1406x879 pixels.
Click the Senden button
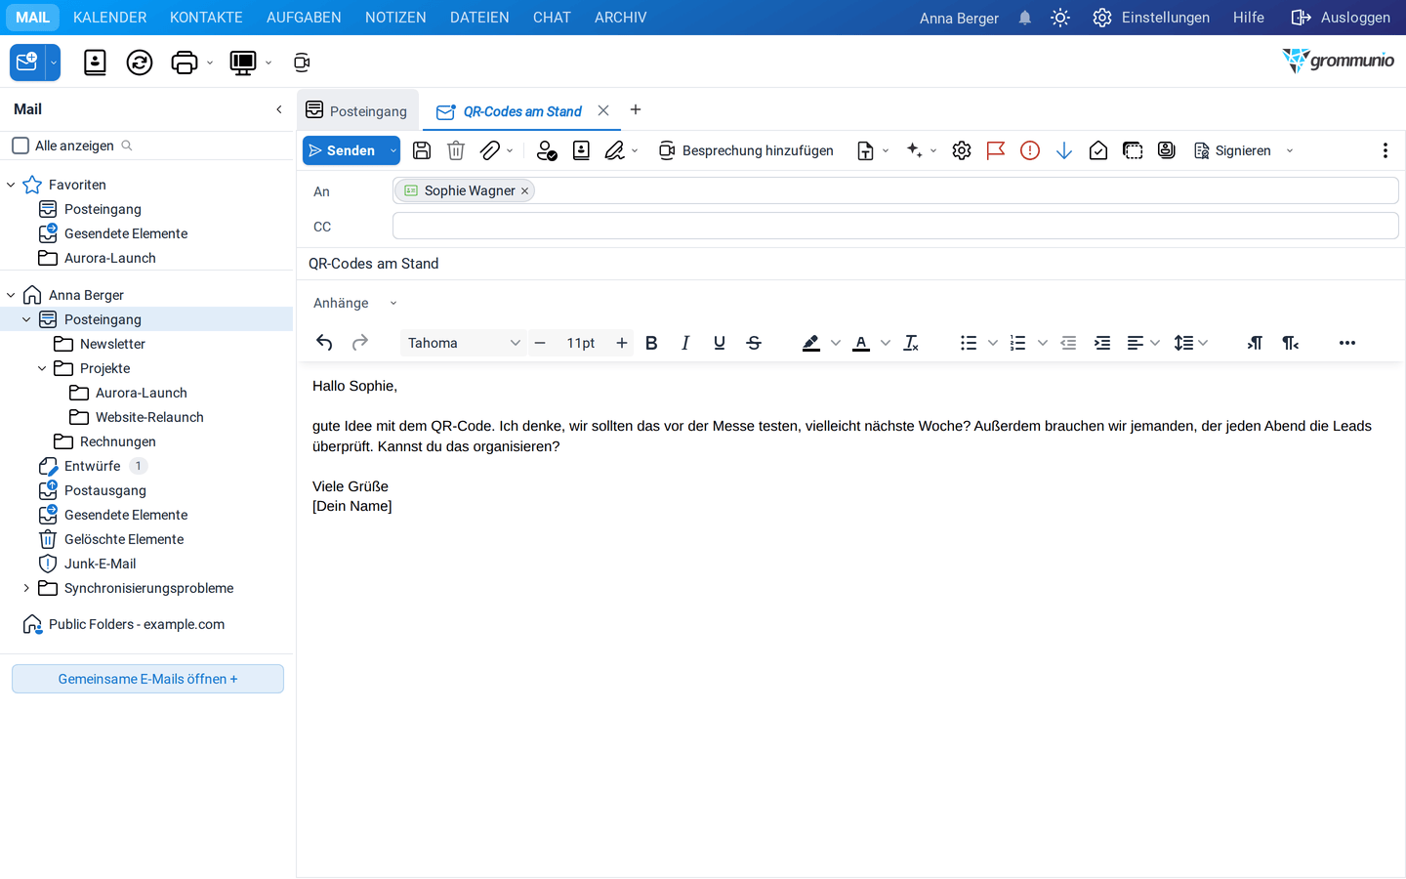[345, 150]
